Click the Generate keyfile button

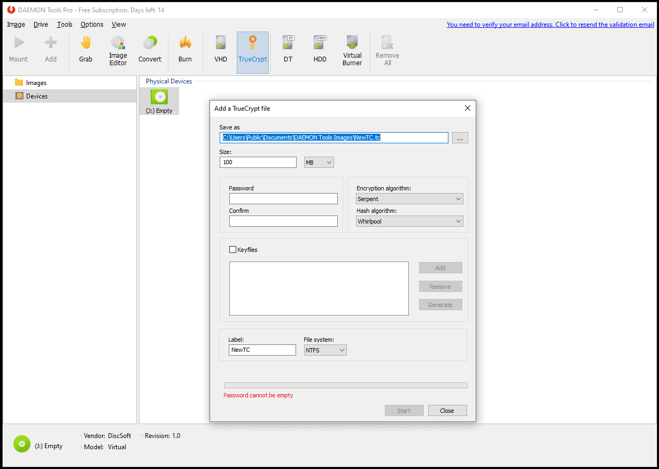point(440,305)
